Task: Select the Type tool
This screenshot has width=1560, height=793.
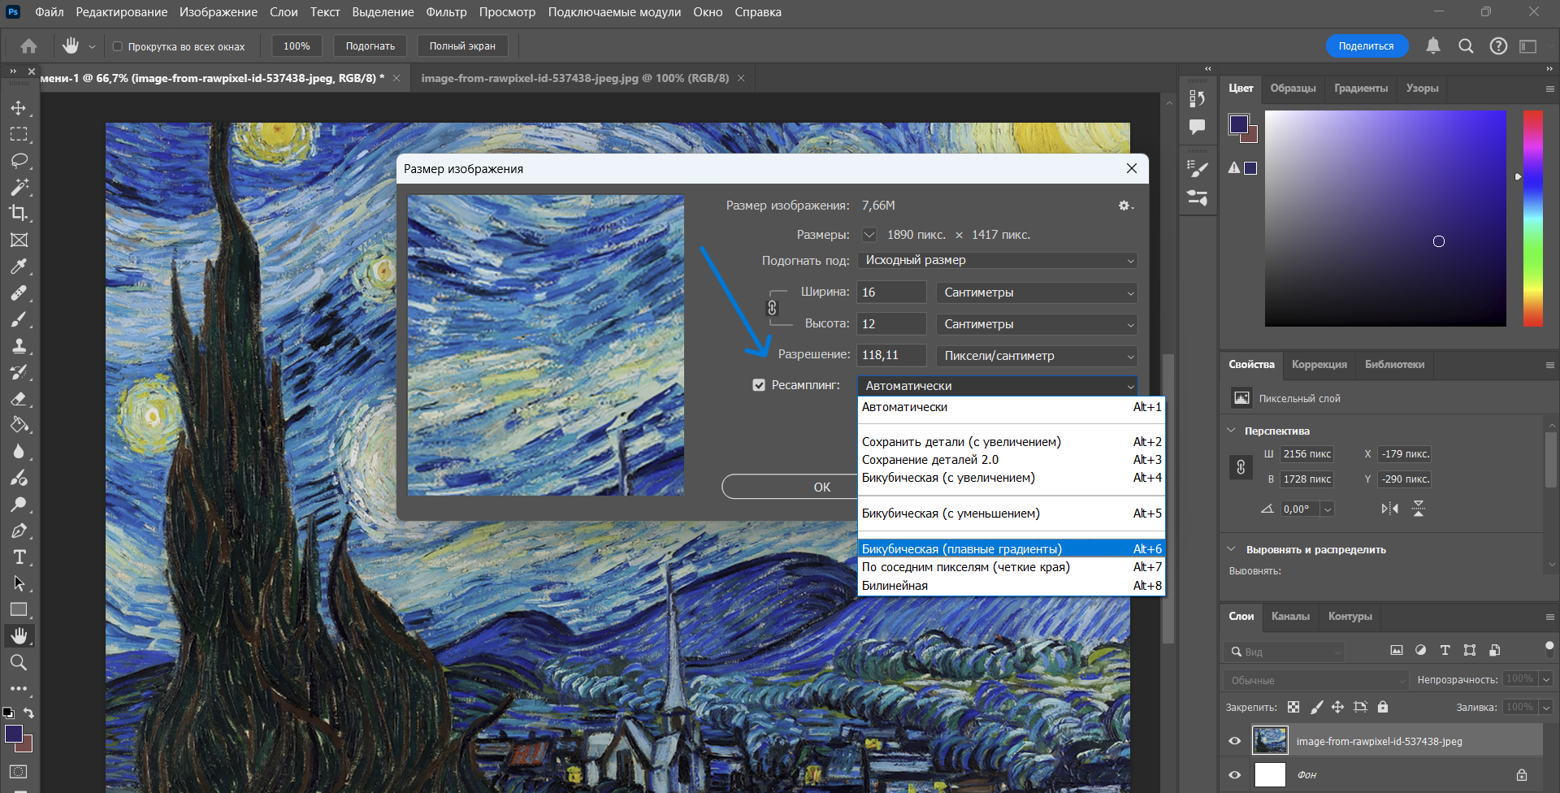Action: tap(19, 557)
